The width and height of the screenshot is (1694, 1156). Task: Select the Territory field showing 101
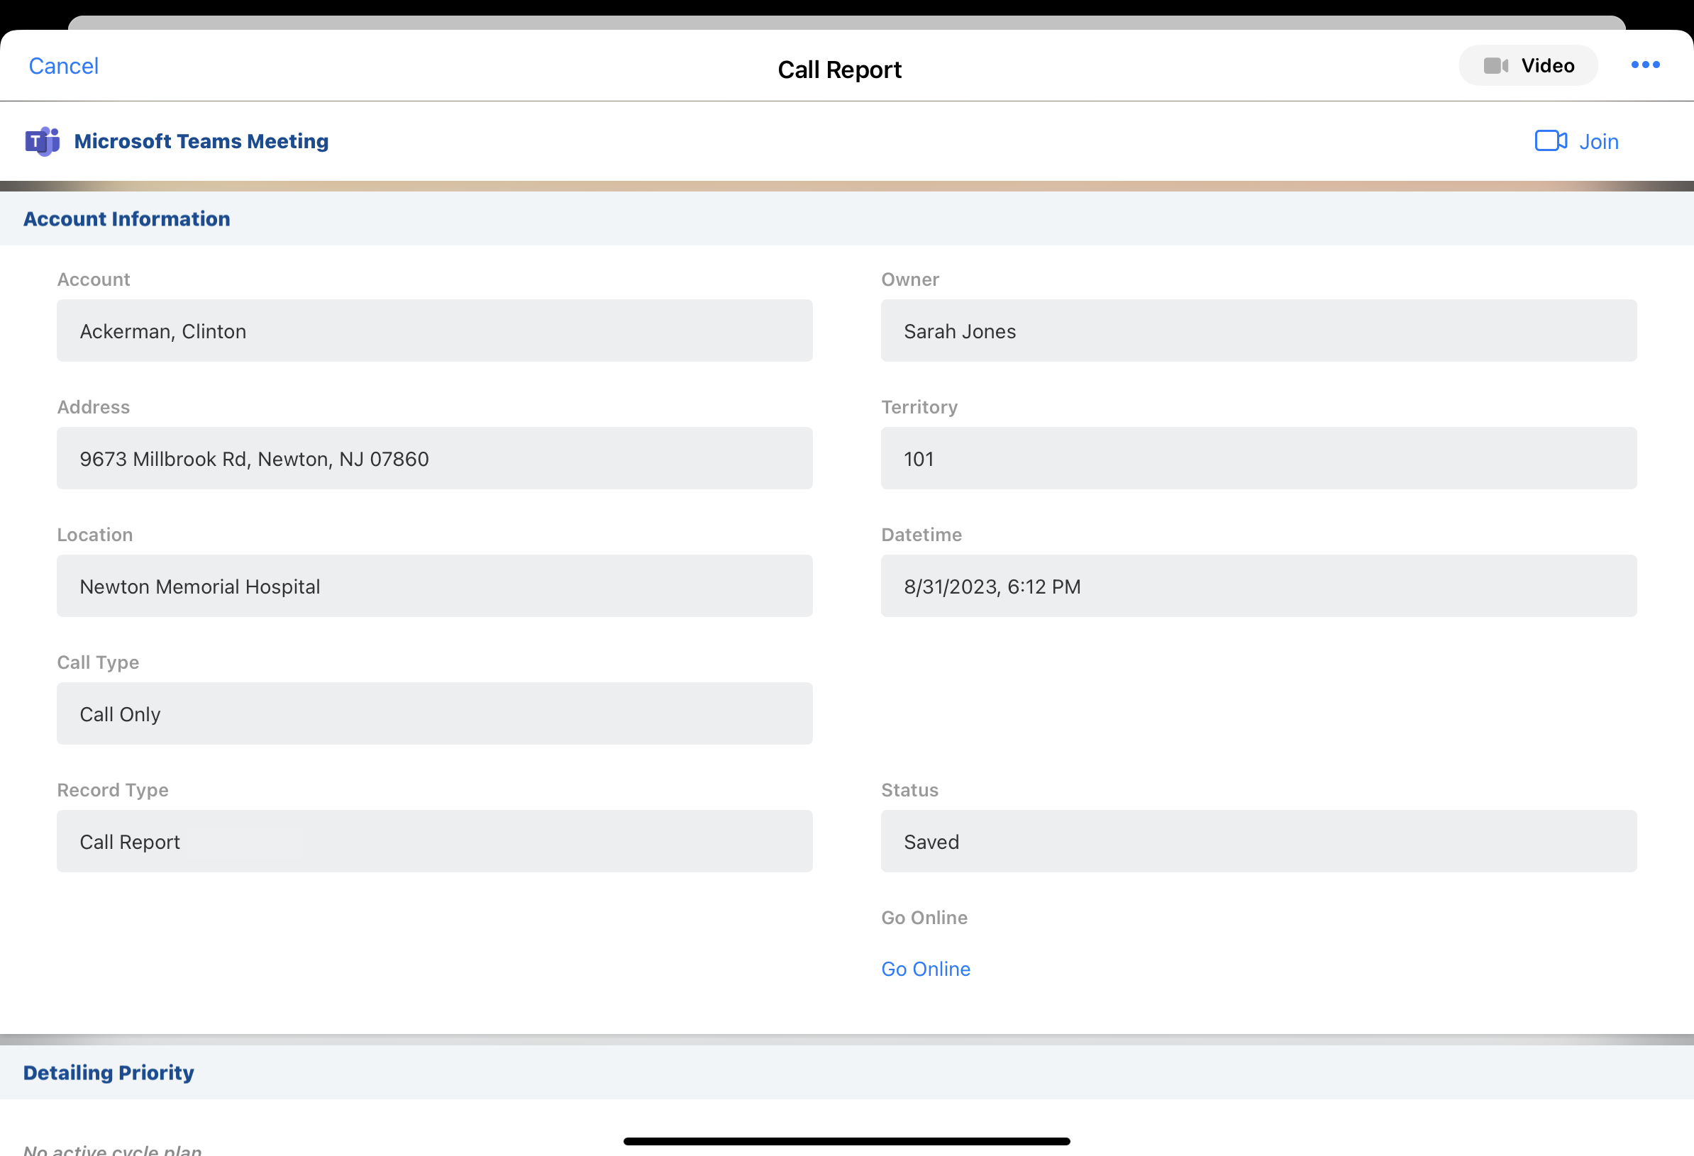tap(1258, 458)
